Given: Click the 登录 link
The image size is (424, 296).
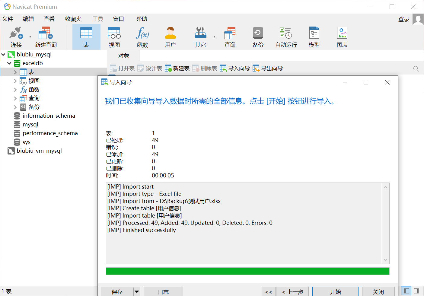Looking at the screenshot, I should pos(404,19).
